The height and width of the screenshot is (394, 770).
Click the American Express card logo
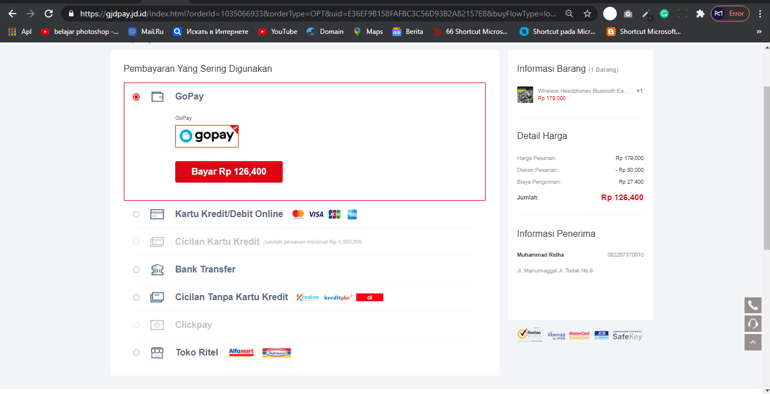click(x=352, y=214)
